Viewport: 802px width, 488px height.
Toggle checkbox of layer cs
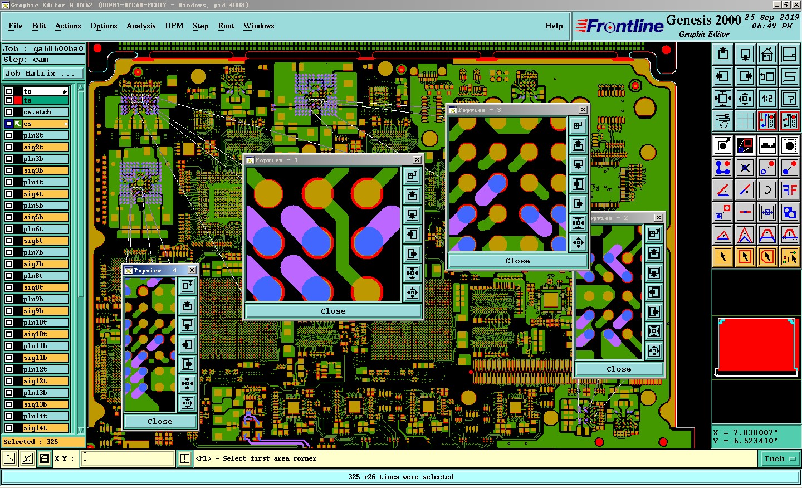(9, 124)
